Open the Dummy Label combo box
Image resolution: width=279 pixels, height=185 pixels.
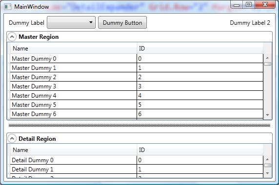pos(71,22)
